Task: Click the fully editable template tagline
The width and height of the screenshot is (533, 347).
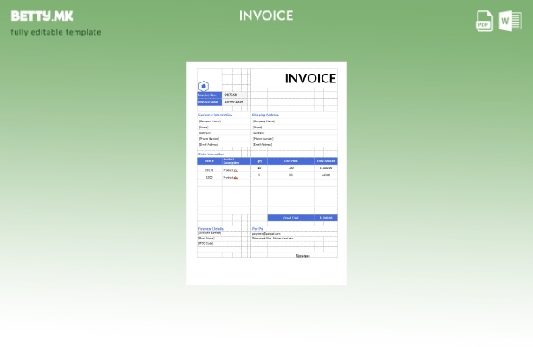Action: click(55, 32)
